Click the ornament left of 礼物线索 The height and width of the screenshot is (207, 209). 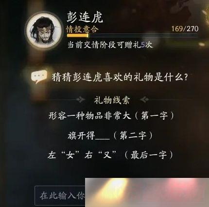[x=81, y=100]
